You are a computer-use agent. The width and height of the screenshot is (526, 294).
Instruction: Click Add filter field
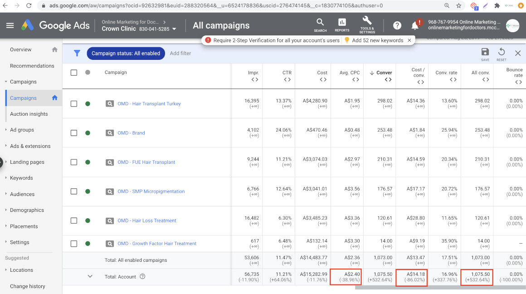(180, 54)
